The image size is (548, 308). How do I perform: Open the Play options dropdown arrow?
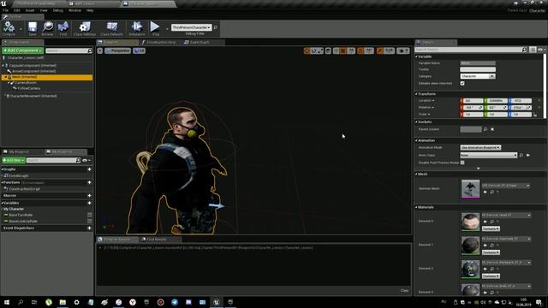coord(167,28)
